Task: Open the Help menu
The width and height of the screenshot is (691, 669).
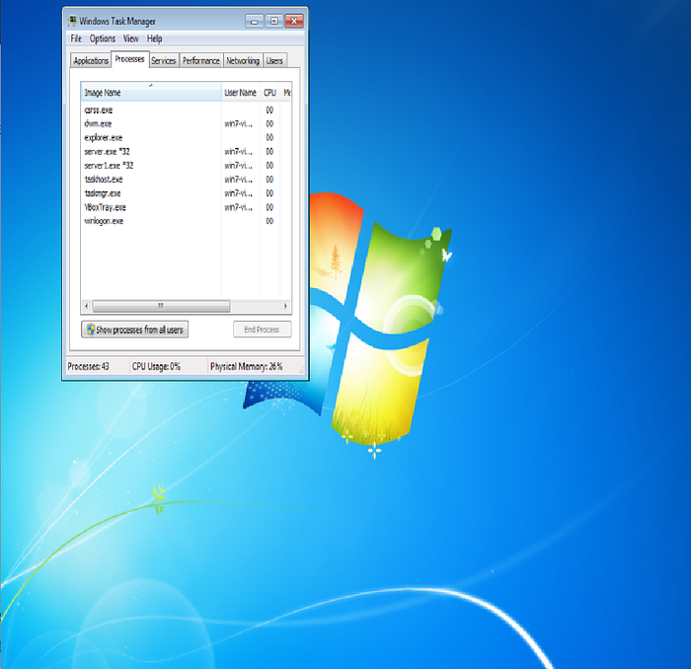Action: click(x=154, y=38)
